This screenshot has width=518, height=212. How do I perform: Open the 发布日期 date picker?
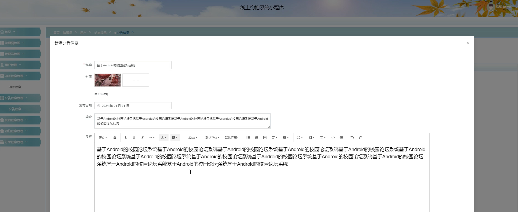pyautogui.click(x=133, y=106)
